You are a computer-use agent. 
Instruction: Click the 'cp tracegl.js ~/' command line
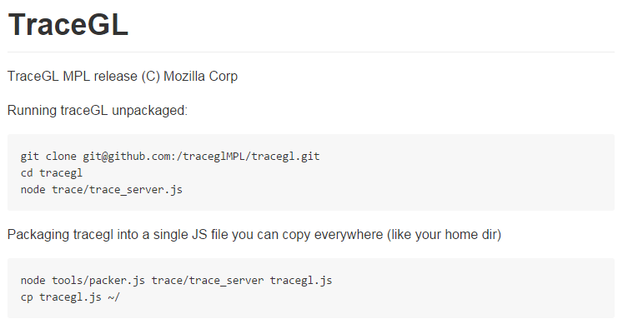tap(70, 297)
